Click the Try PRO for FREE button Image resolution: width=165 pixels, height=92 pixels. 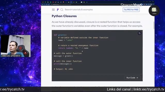131,10
